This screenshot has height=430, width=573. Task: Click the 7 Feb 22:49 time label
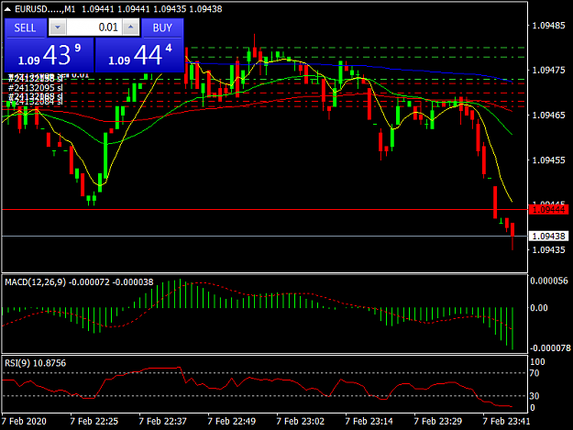coord(232,421)
